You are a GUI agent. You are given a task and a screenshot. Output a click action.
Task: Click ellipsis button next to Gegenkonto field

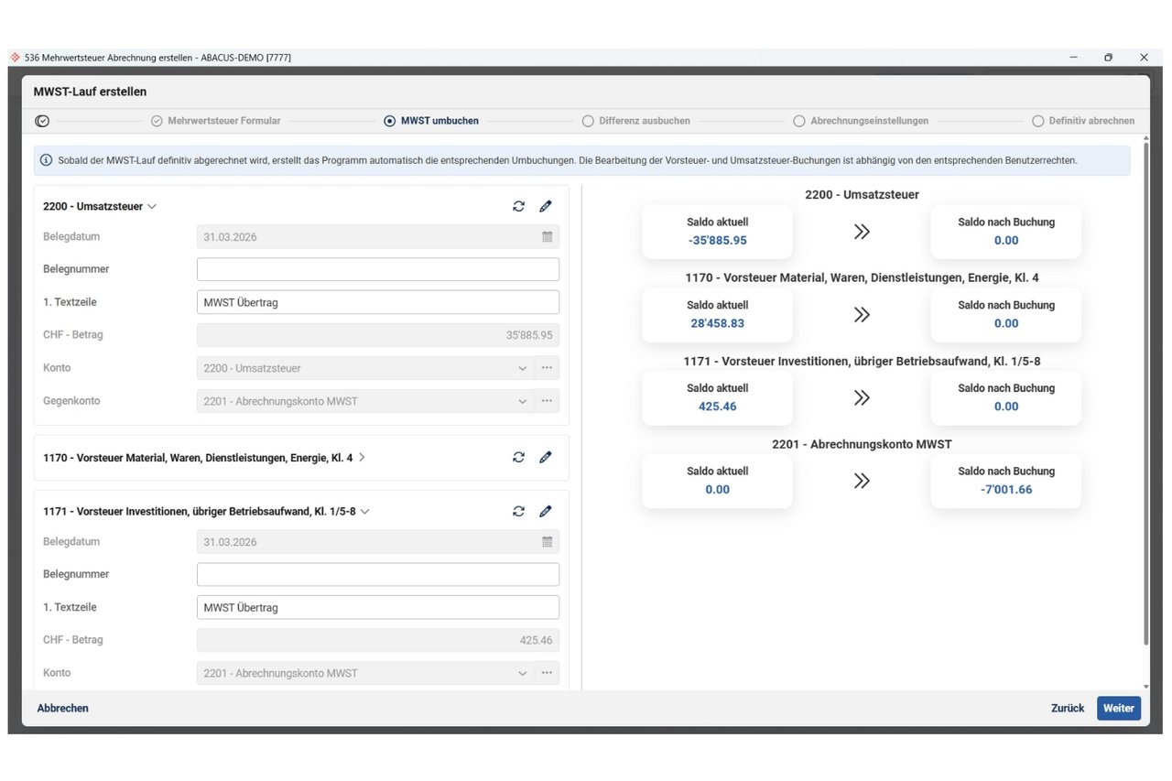[547, 401]
